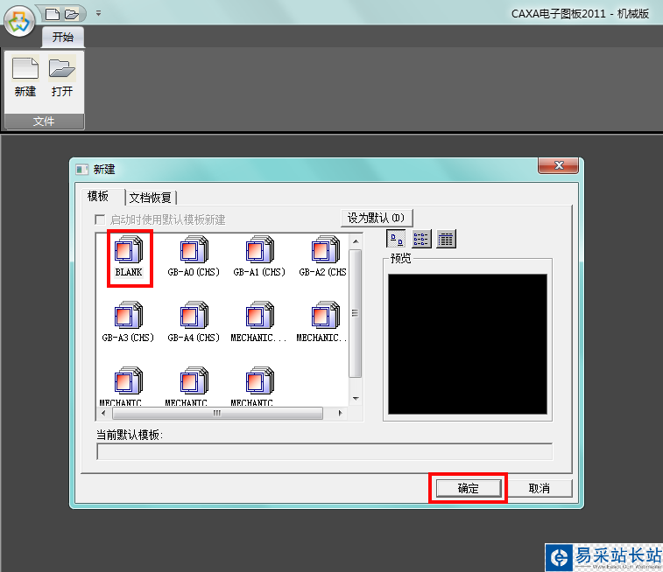Switch to the 文档恢复 tab
Image resolution: width=663 pixels, height=572 pixels.
coord(151,198)
